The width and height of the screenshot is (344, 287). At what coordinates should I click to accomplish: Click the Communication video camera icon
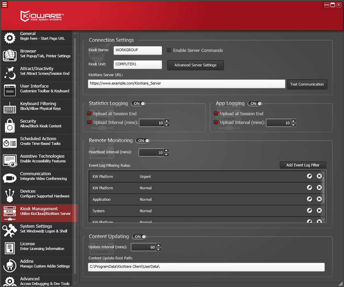click(9, 178)
